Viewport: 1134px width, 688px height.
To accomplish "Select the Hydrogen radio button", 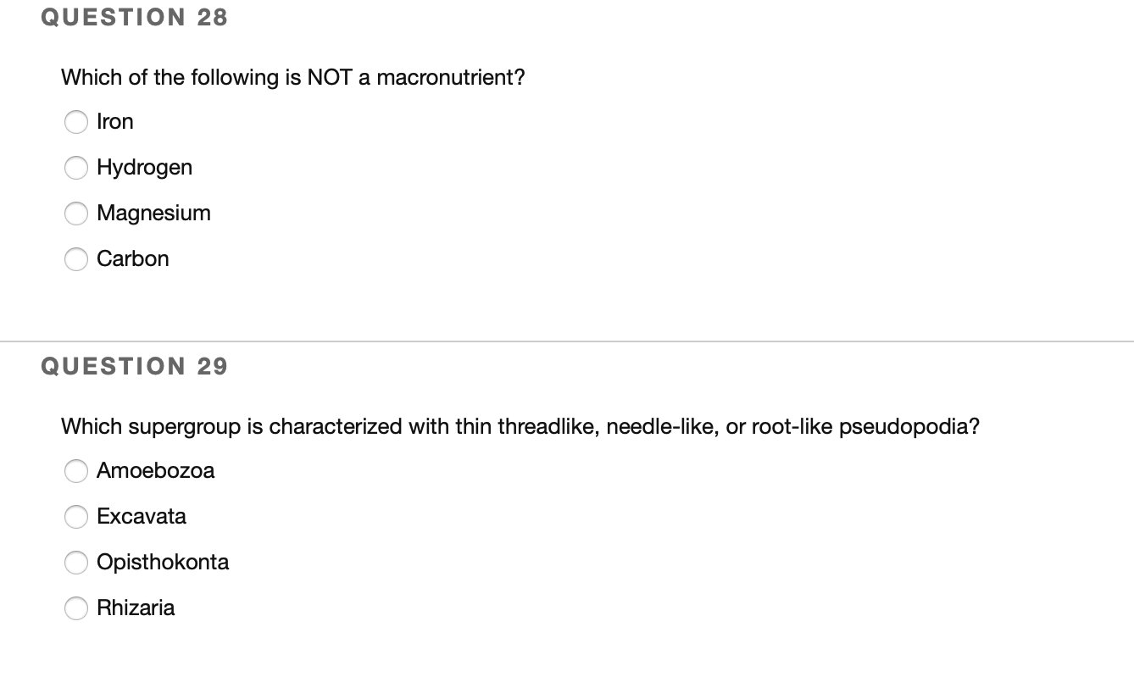I will (76, 168).
